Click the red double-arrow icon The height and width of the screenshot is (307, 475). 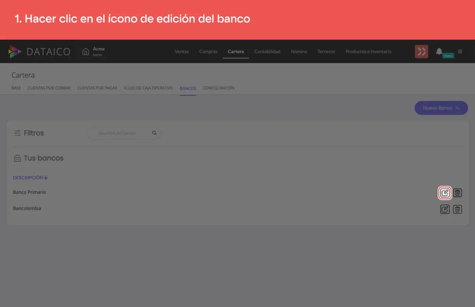coord(422,52)
